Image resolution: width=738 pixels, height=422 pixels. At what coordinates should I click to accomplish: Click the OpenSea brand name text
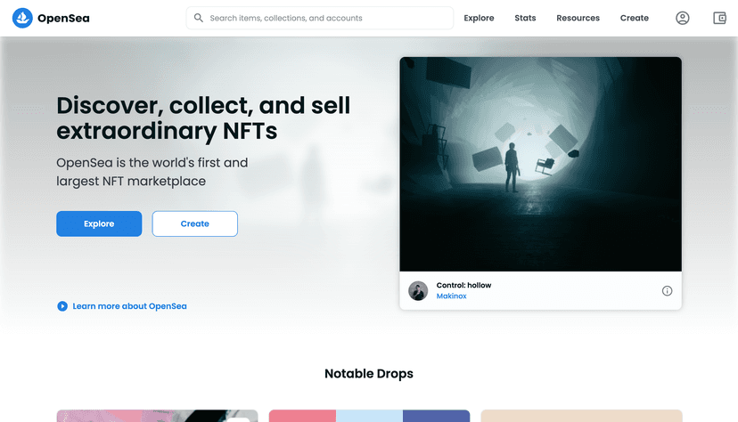tap(63, 19)
